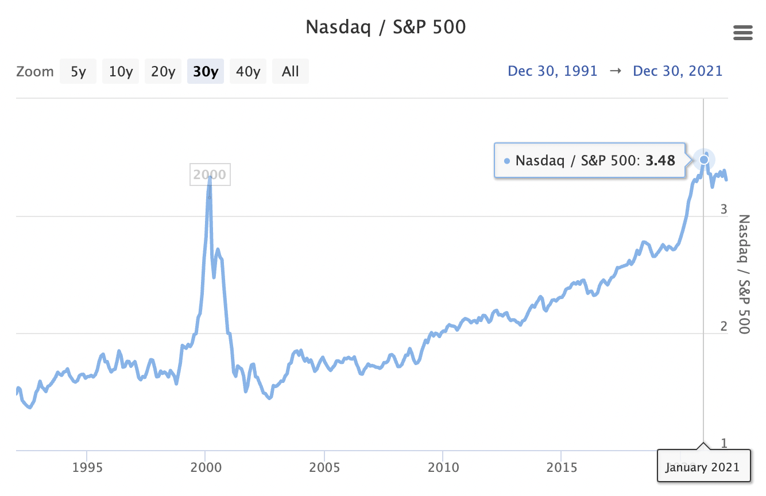Select the 10y zoom range

pos(121,72)
